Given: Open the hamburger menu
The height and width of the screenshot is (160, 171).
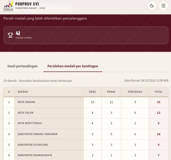Looking at the screenshot, I should coord(163,6).
